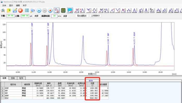The image size is (182, 103).
Task: Select the BBP component name cell
Action: [13, 93]
